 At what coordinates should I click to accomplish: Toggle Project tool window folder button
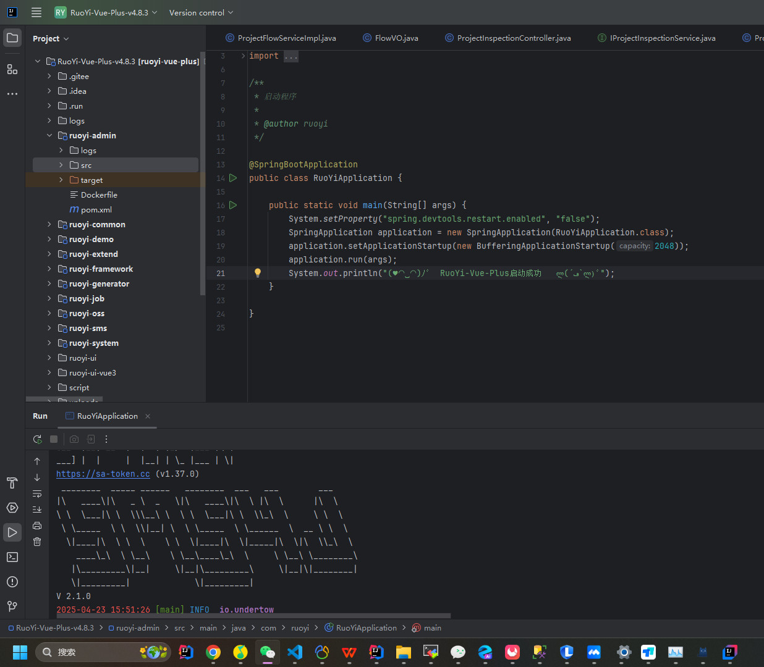[x=12, y=38]
